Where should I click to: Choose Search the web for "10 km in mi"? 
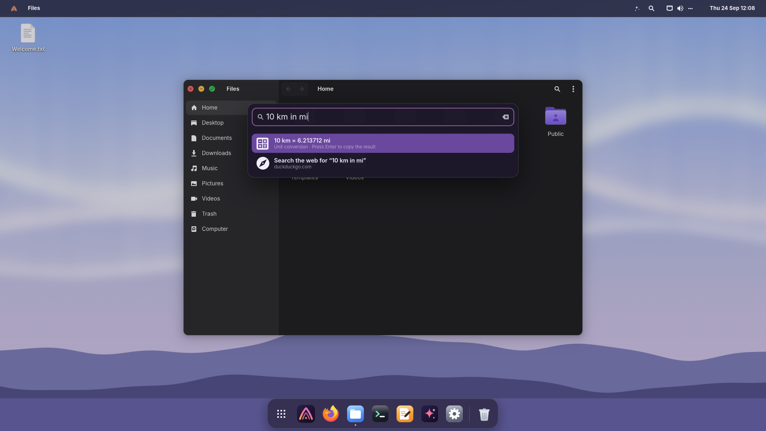(383, 163)
